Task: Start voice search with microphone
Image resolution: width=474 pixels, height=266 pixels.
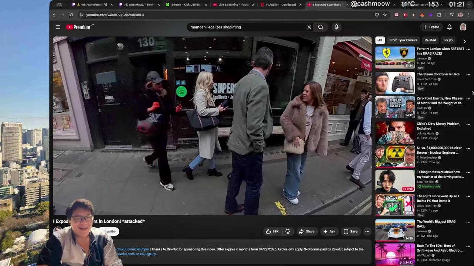Action: pyautogui.click(x=337, y=27)
